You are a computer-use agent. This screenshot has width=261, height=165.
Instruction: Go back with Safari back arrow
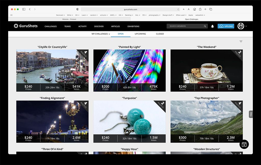(x=30, y=9)
